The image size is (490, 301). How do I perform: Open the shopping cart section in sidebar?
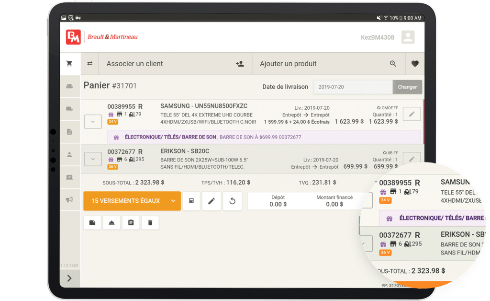point(69,64)
